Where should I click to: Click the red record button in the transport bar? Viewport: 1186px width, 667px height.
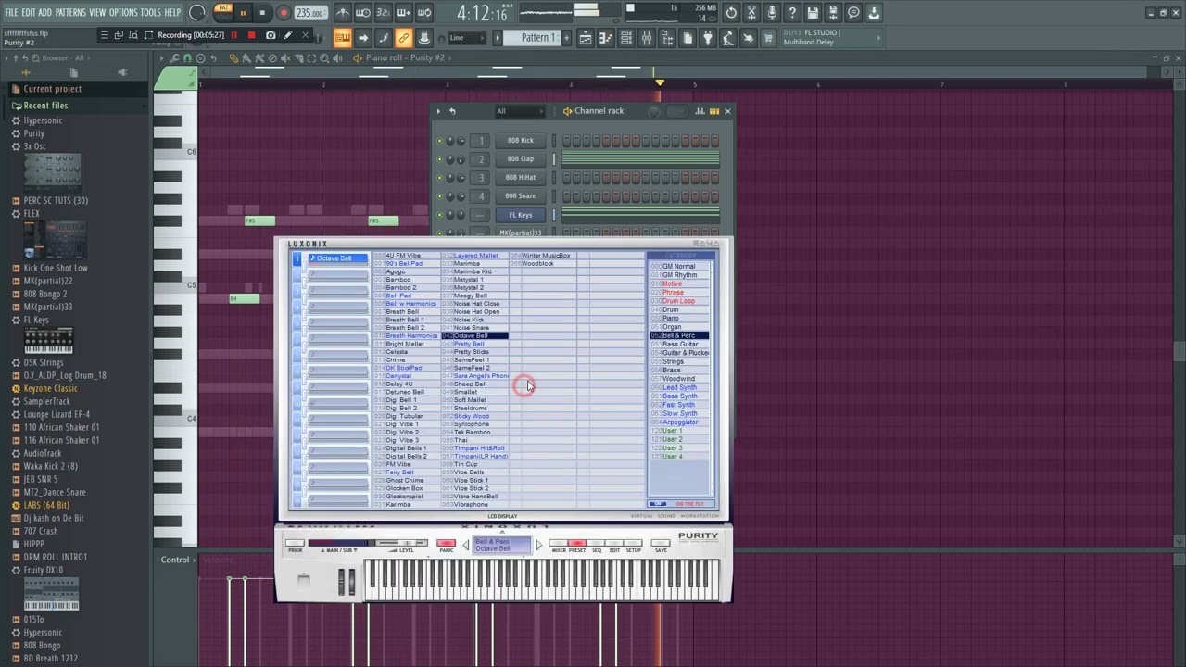[284, 13]
